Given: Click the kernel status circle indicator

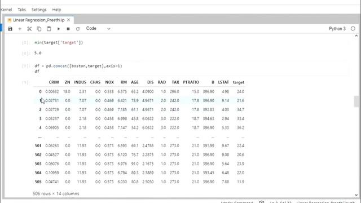Looking at the screenshot, I should pos(353,29).
